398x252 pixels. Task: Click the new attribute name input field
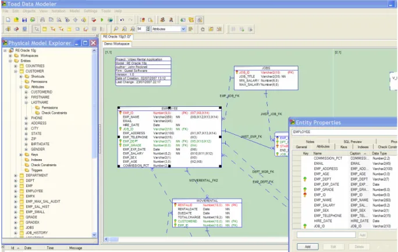(326, 235)
